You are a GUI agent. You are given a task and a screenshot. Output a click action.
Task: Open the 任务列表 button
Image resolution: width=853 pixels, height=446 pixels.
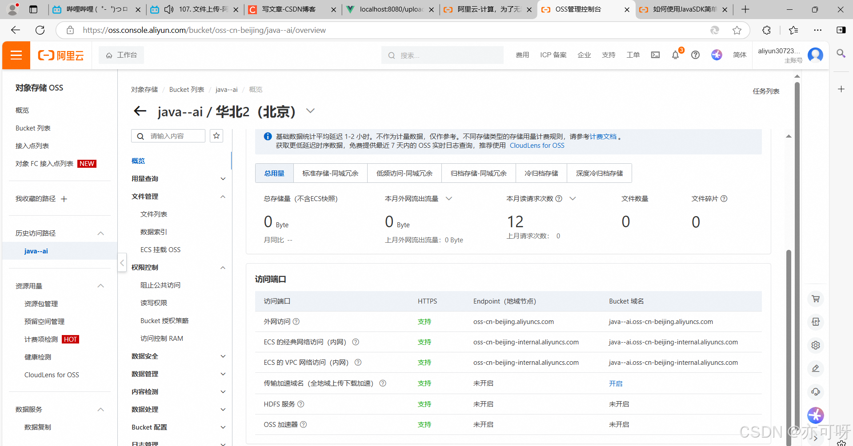(x=766, y=91)
